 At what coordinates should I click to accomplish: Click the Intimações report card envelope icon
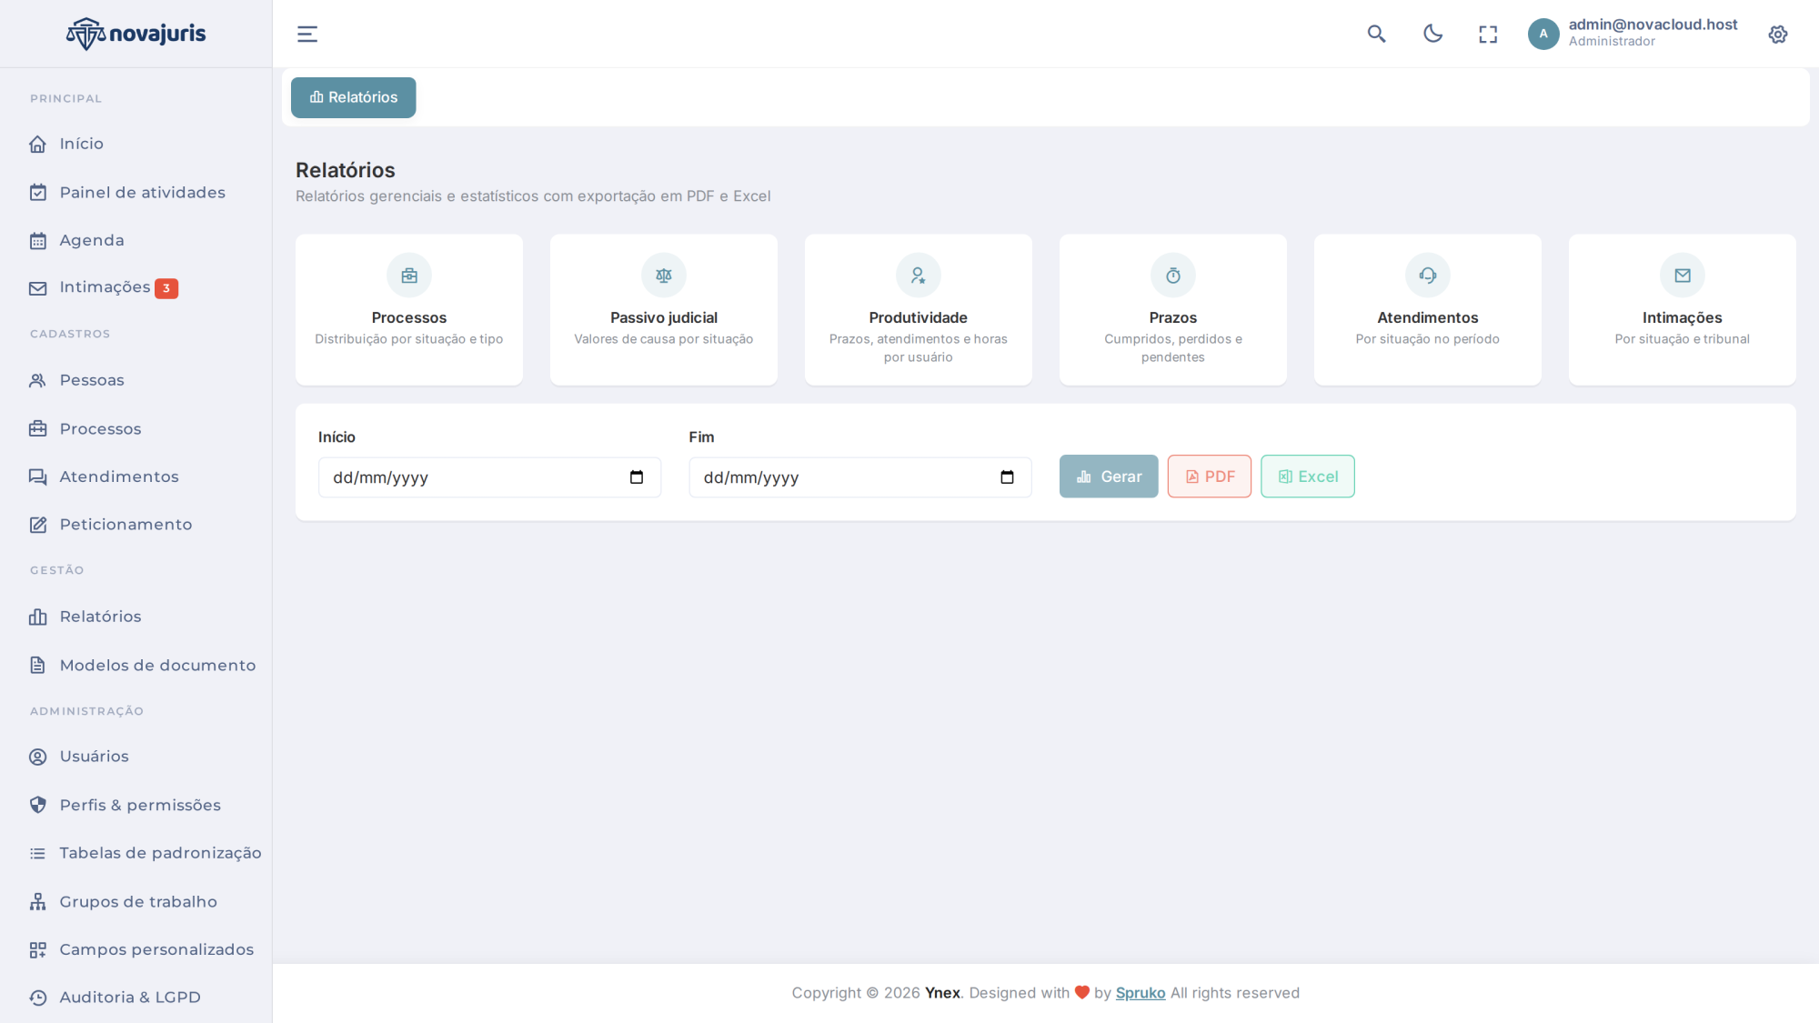(1683, 276)
